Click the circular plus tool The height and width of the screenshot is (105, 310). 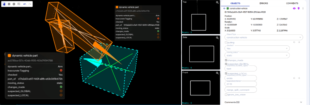point(14,4)
